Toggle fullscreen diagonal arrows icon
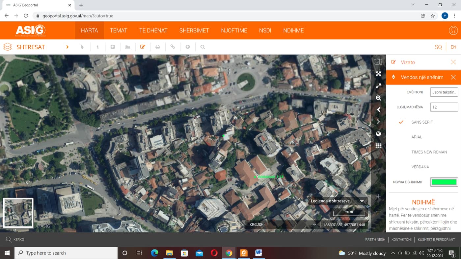461x259 pixels. (x=378, y=86)
